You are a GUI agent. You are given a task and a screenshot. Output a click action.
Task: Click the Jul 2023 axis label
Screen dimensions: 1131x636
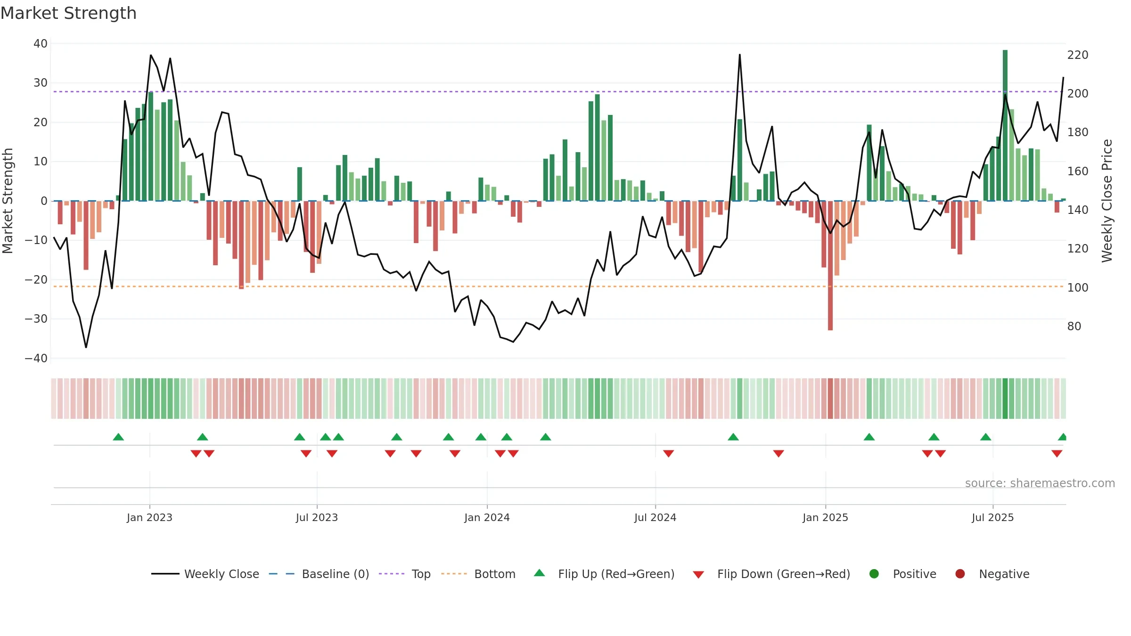[x=317, y=517]
